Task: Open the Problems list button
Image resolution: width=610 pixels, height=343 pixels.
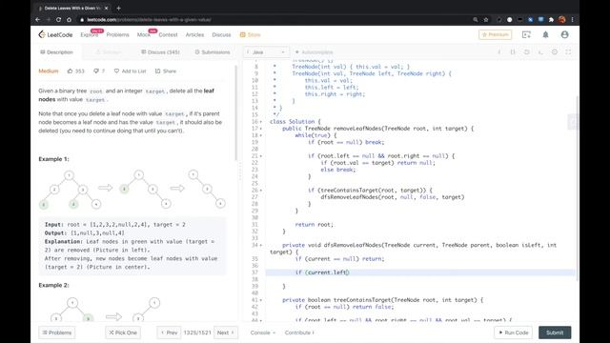Action: (57, 333)
